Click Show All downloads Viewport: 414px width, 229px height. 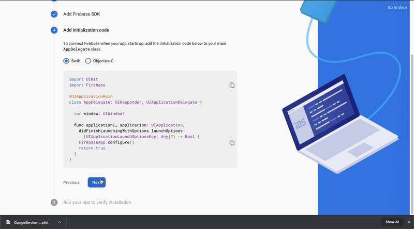(x=392, y=222)
